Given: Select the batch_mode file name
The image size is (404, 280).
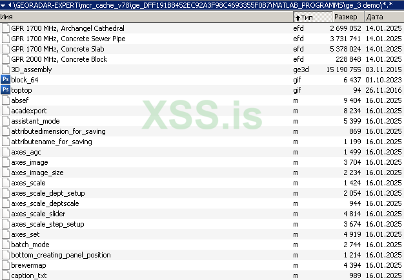Looking at the screenshot, I should click(30, 245).
